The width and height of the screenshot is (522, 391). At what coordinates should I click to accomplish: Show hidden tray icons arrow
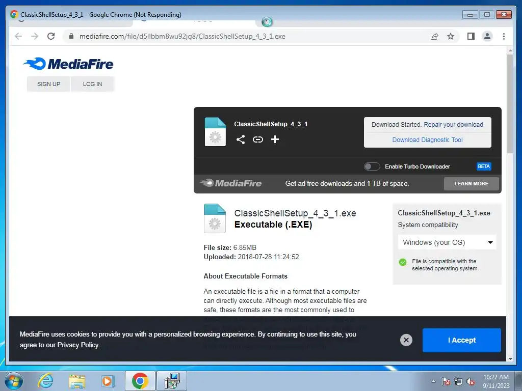pyautogui.click(x=433, y=381)
